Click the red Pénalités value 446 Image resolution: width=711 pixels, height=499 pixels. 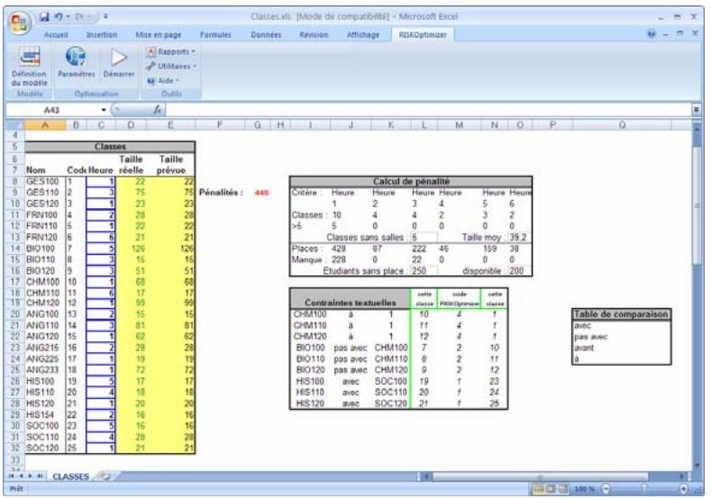[x=261, y=193]
